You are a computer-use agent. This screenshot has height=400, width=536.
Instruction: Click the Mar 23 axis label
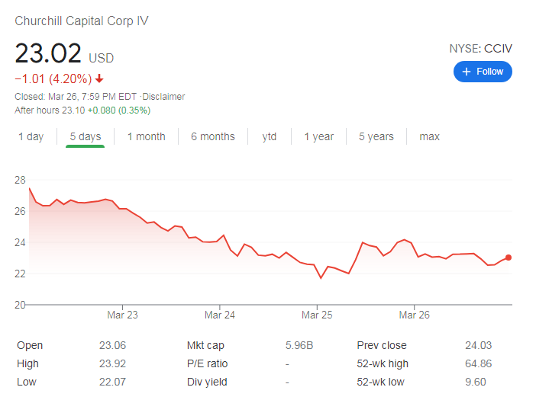click(x=122, y=315)
